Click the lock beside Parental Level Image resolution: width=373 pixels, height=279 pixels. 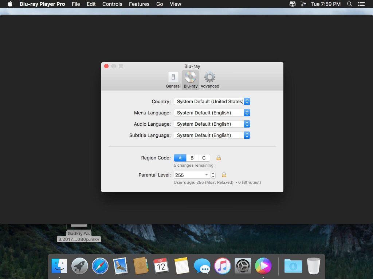click(224, 175)
